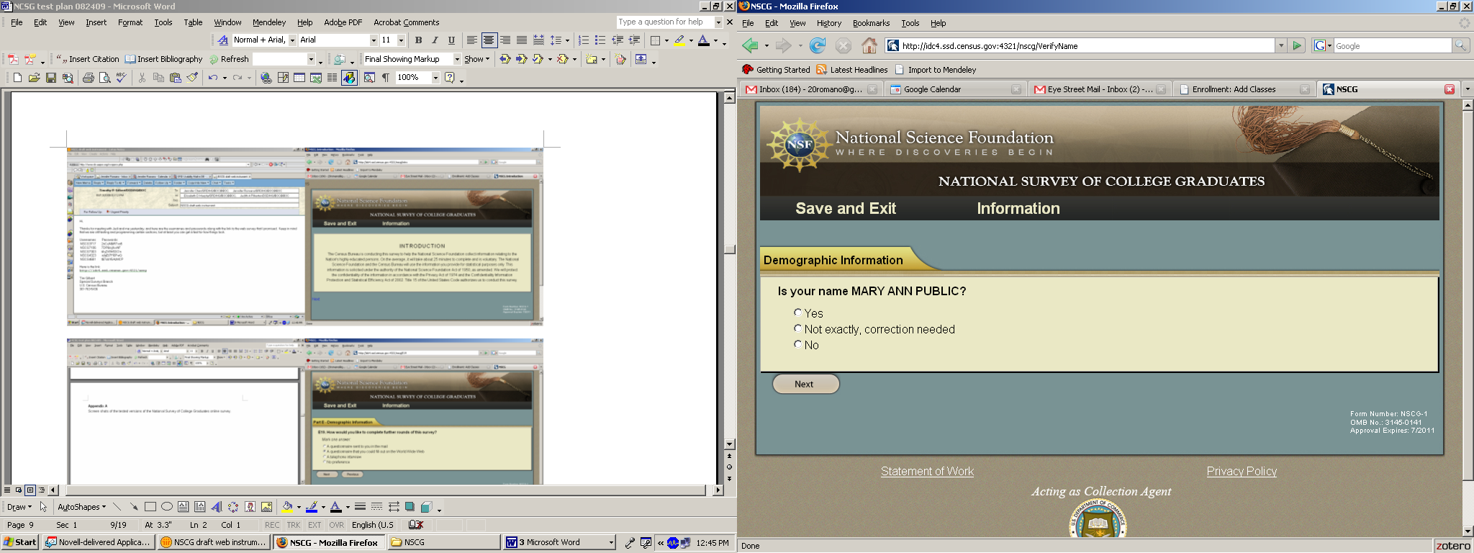Go to the Firefox Home page

[x=869, y=46]
